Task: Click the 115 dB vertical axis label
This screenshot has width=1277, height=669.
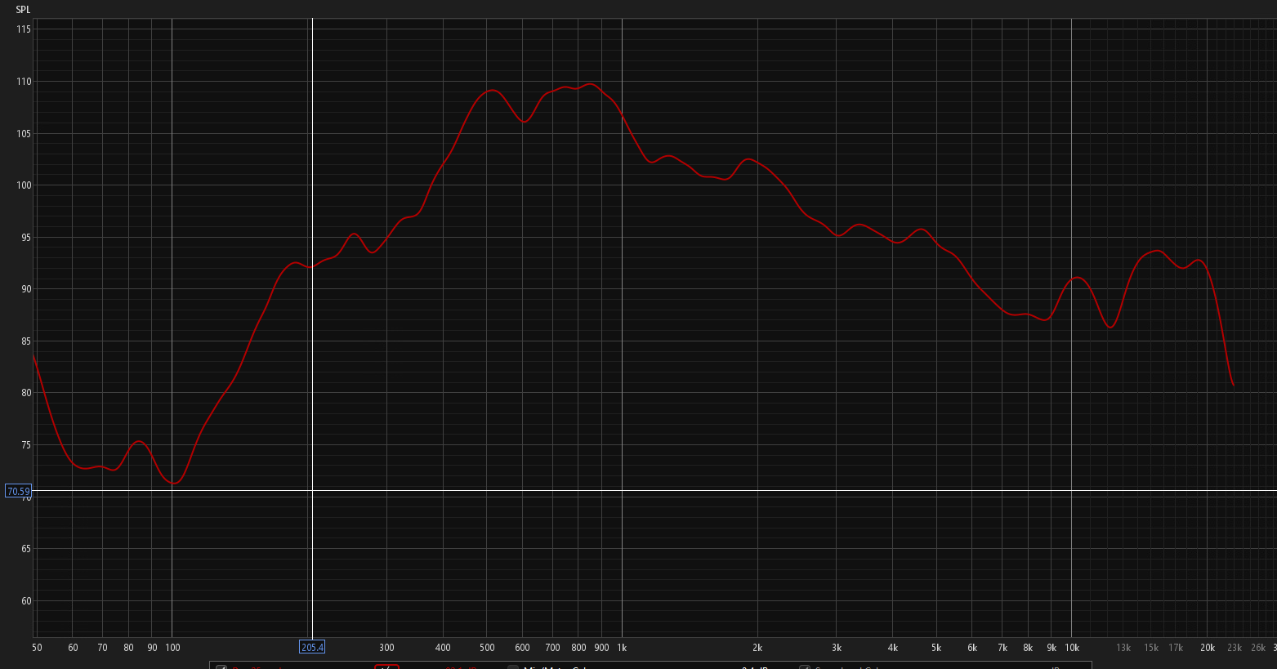Action: pyautogui.click(x=24, y=29)
